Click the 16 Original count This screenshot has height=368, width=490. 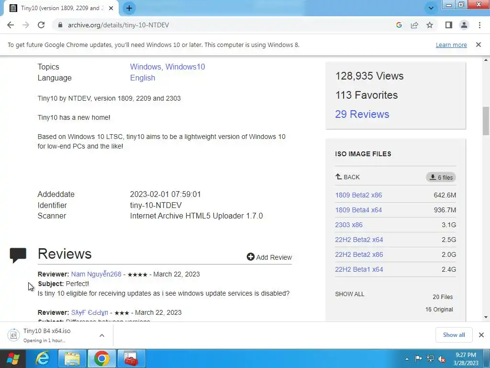439,310
